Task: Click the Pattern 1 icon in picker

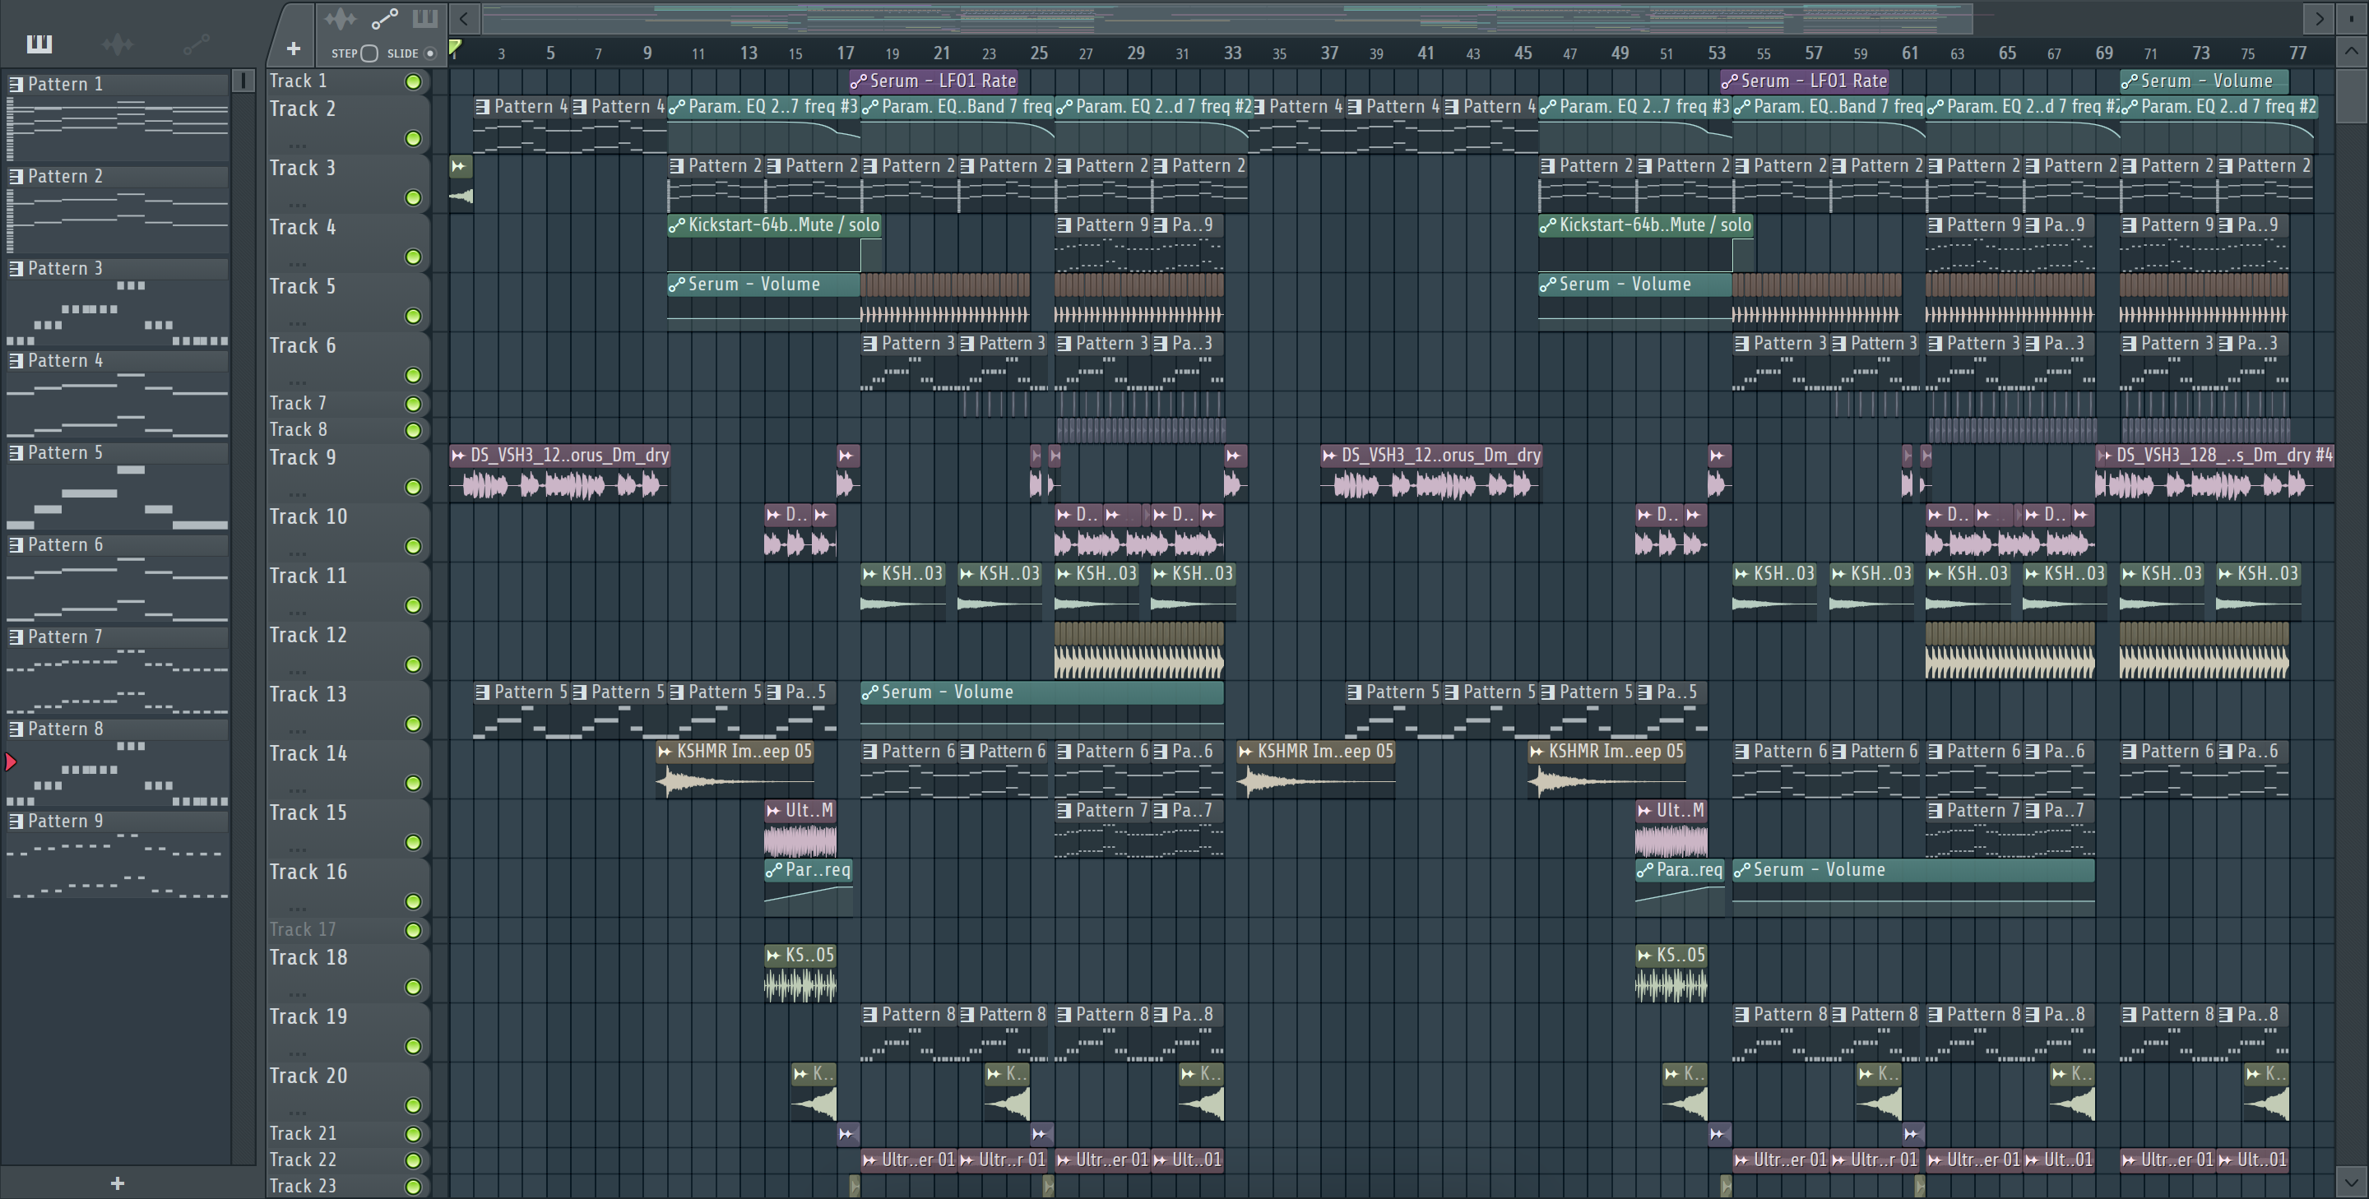Action: point(16,84)
